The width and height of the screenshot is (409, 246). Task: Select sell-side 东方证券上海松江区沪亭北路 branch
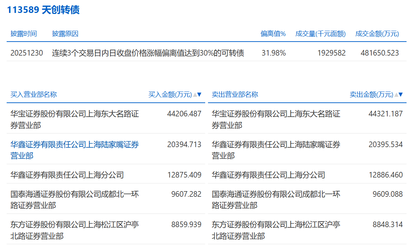276,230
